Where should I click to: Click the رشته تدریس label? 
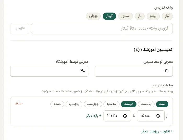[163, 8]
